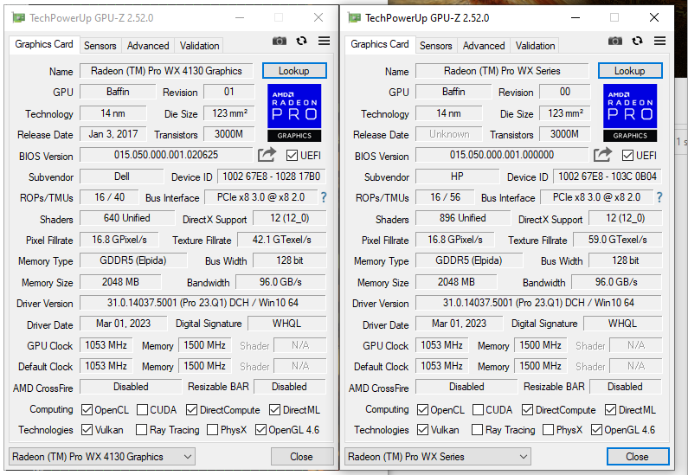Select Graphics Card tab in left window

tap(44, 44)
